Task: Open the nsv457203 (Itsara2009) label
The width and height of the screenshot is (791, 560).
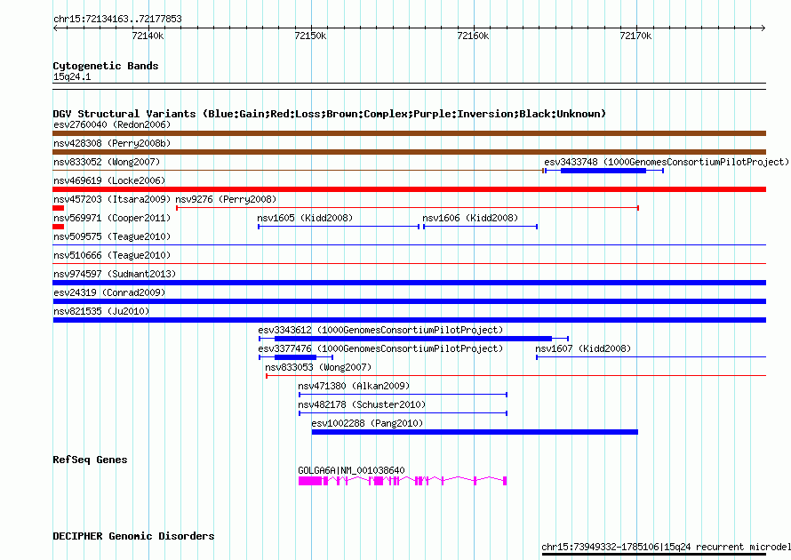Action: (112, 199)
